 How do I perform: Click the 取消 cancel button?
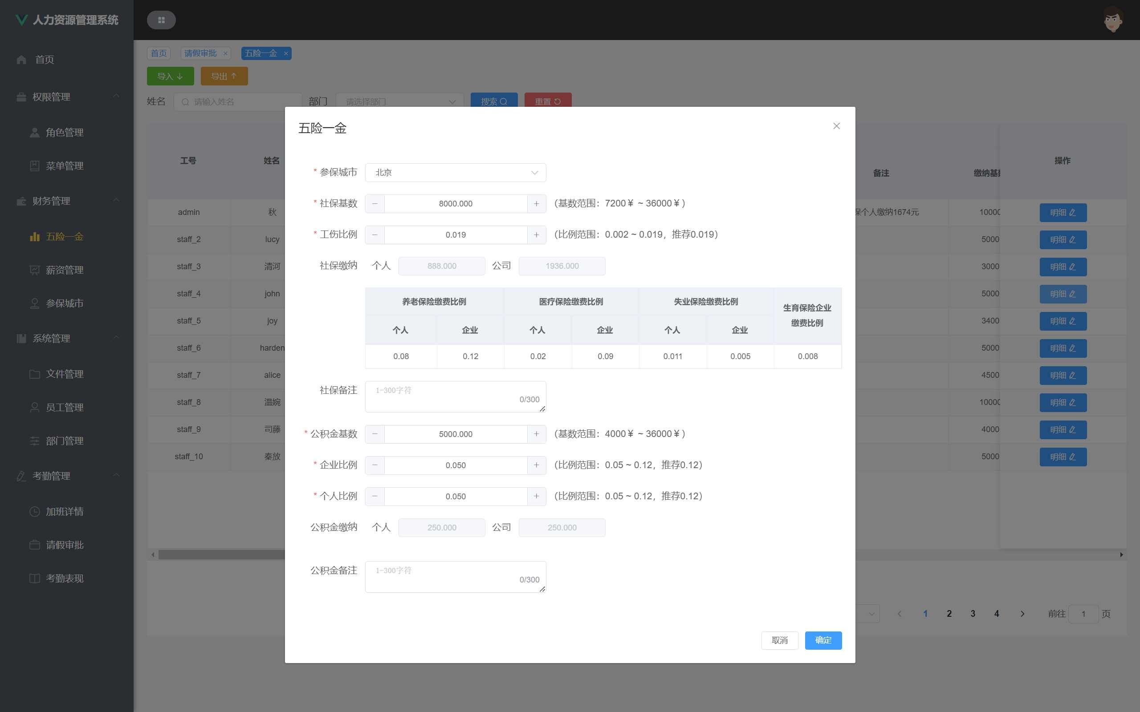(x=779, y=640)
